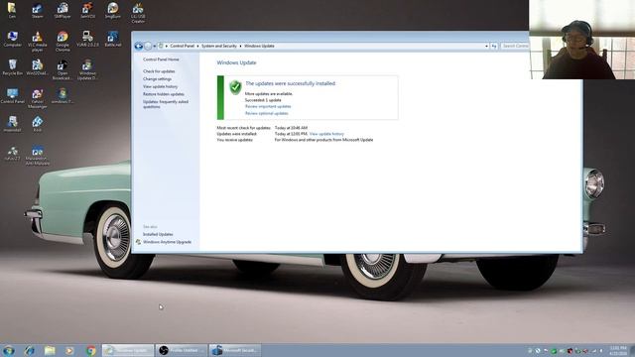Click Review important updates link
Image resolution: width=635 pixels, height=357 pixels.
pyautogui.click(x=268, y=106)
